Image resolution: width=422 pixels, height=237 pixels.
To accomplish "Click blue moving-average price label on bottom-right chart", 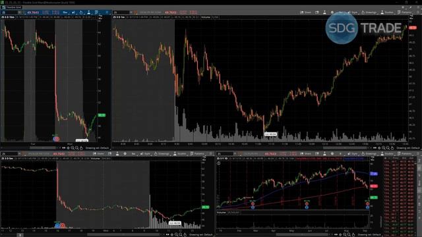I will click(374, 174).
